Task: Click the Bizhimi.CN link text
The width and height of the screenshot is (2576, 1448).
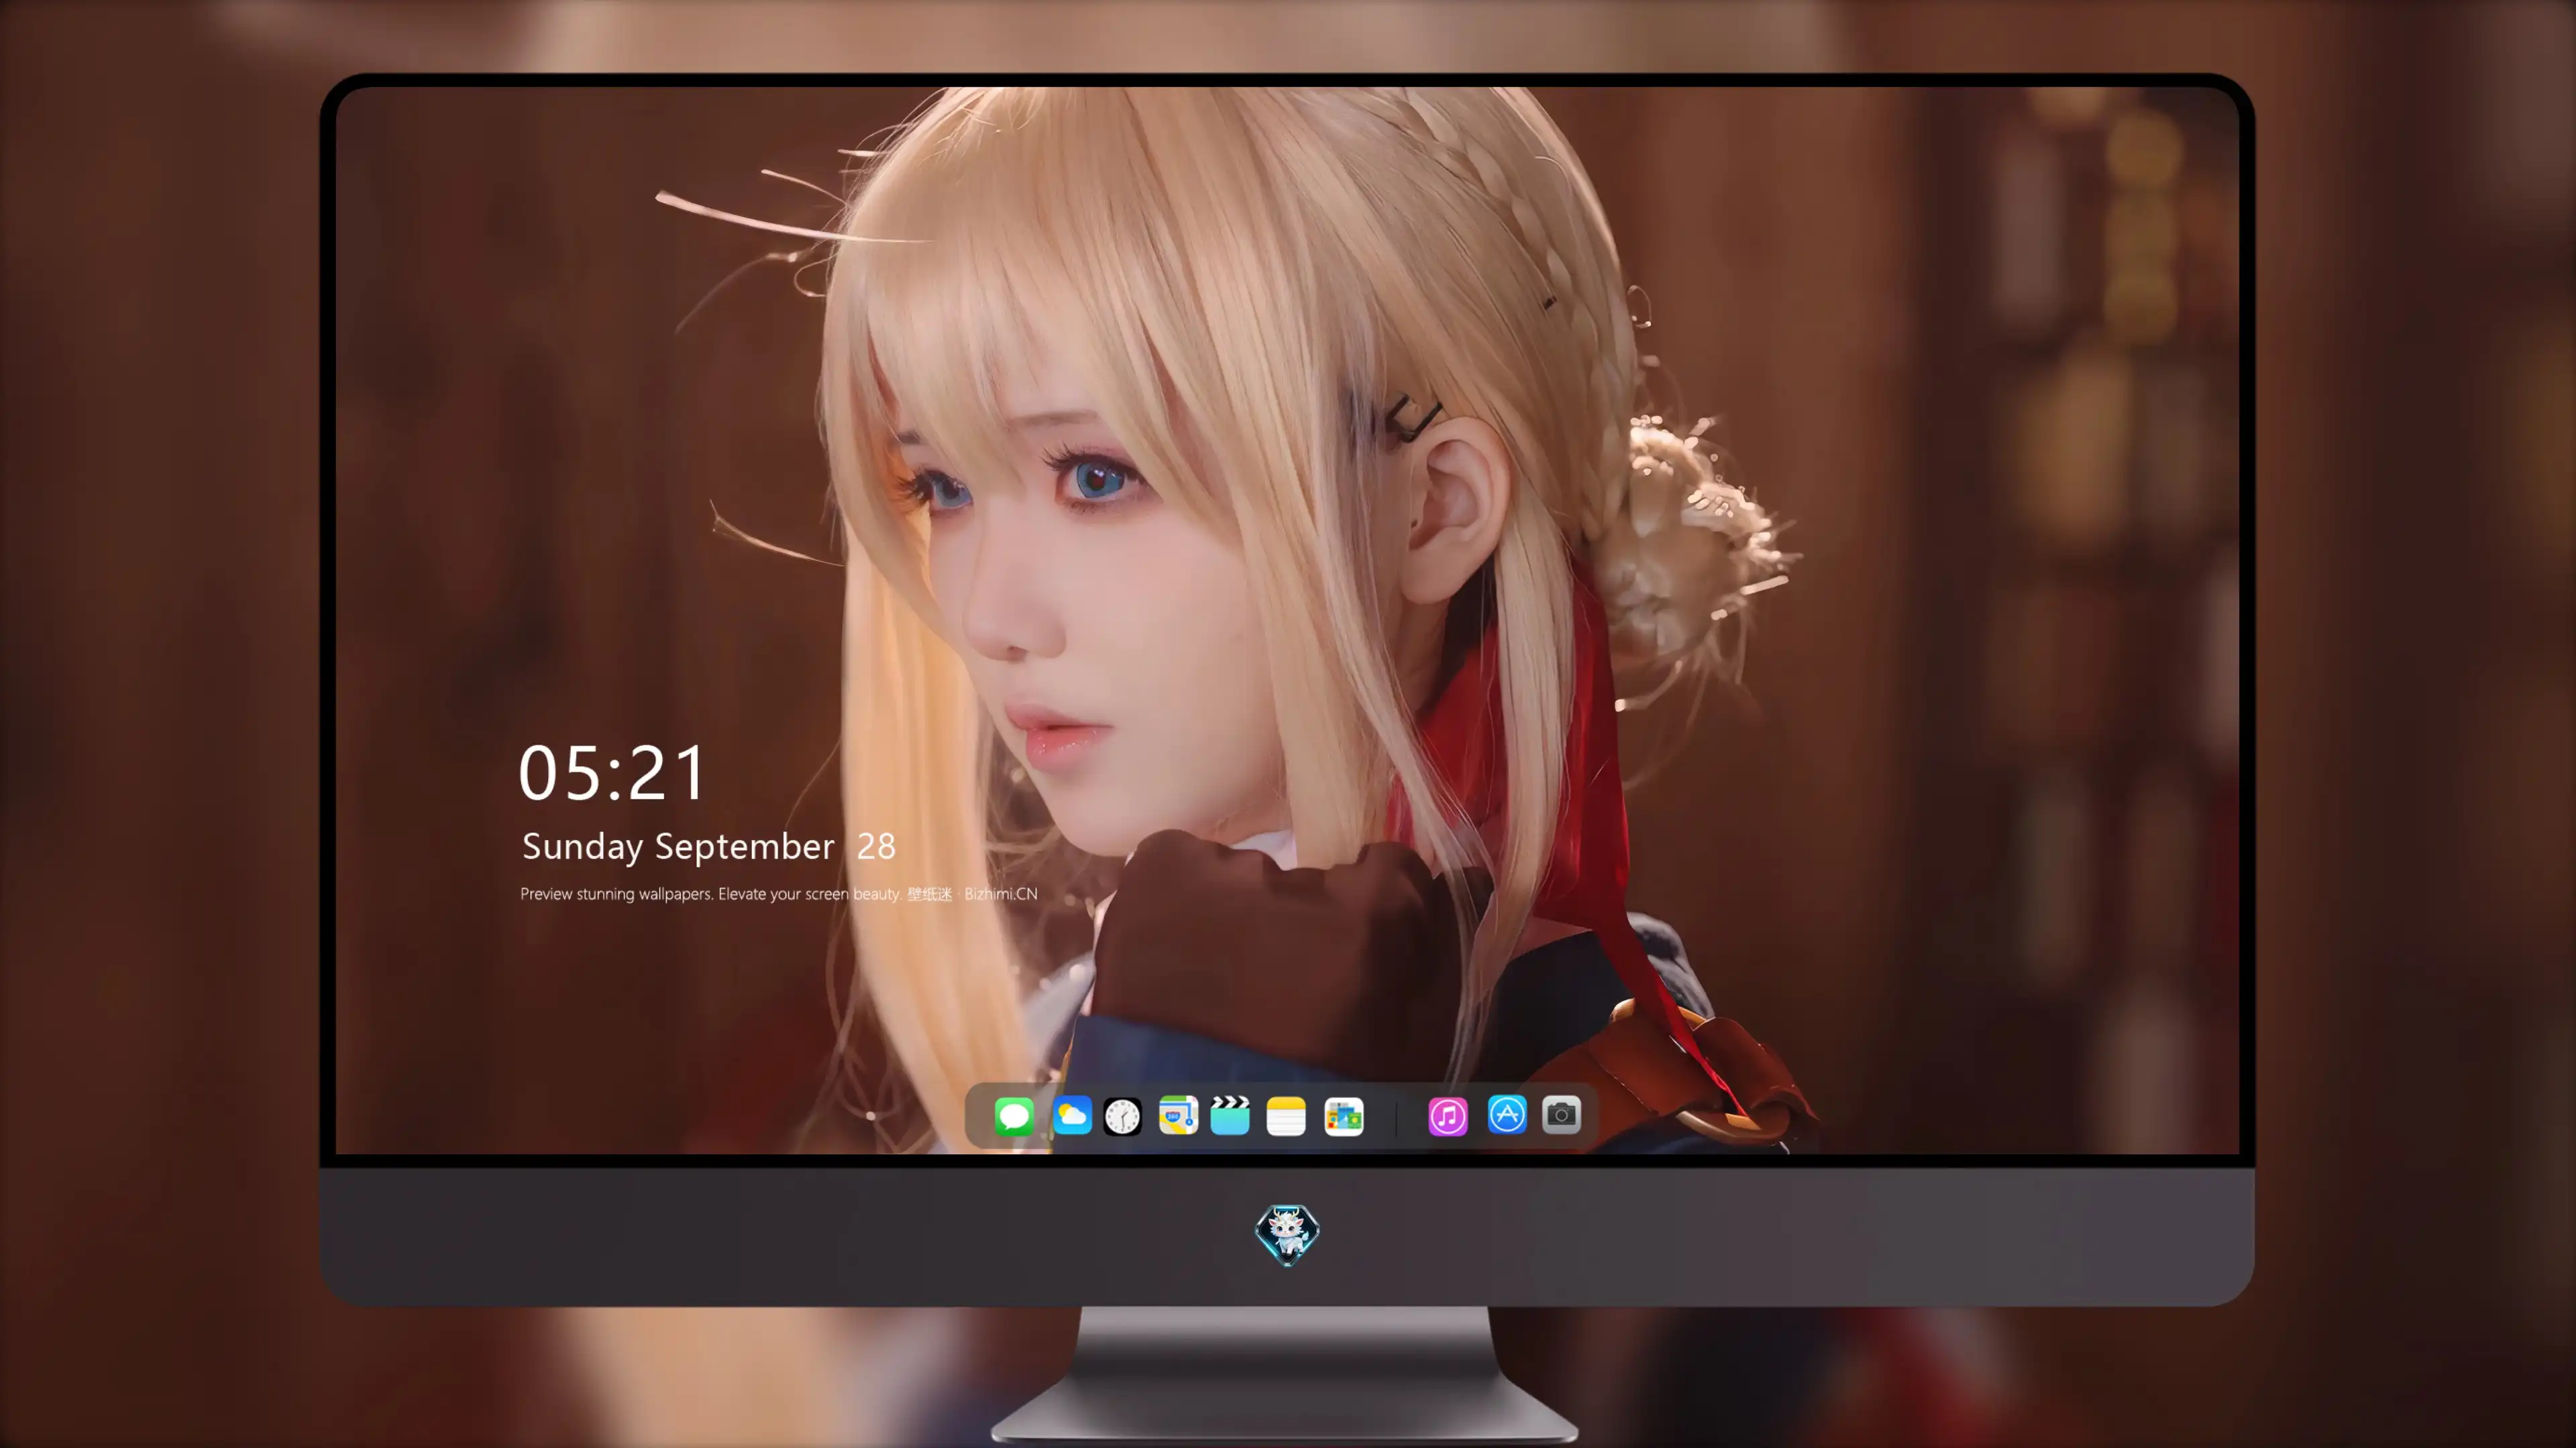Action: click(x=1000, y=894)
